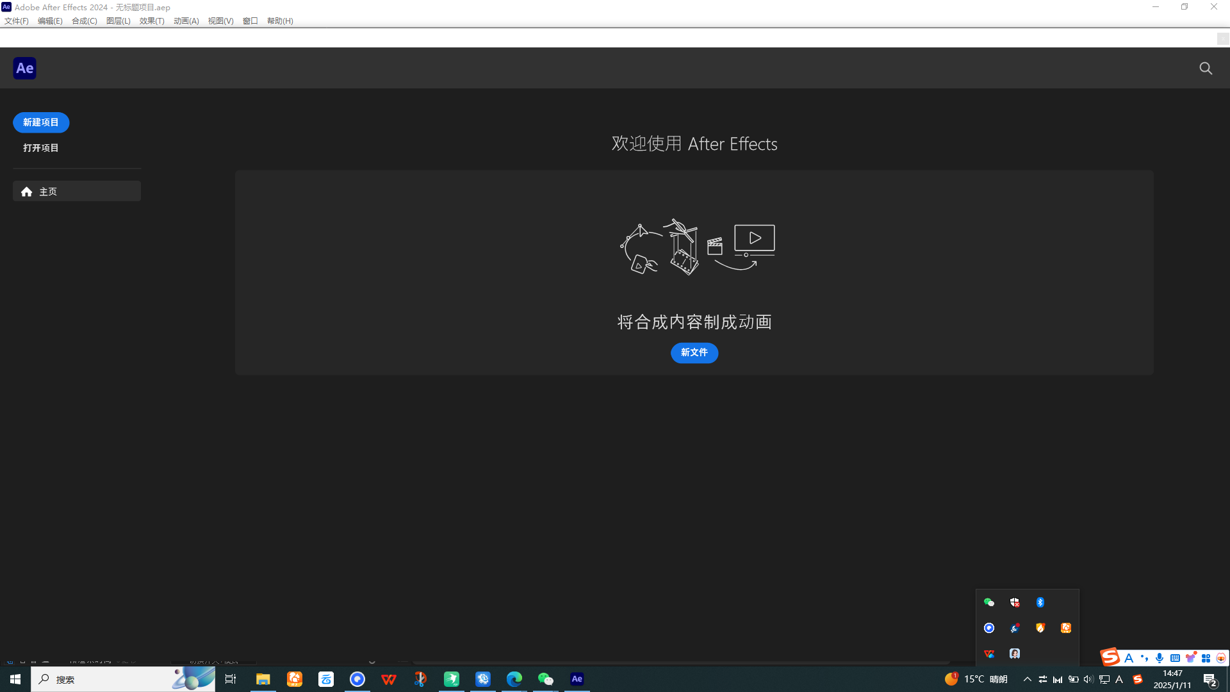Screen dimensions: 1230x692
Task: Click the network monitor icon in tray
Action: pos(1104,679)
